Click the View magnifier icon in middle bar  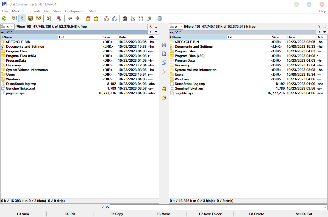[x=164, y=45]
